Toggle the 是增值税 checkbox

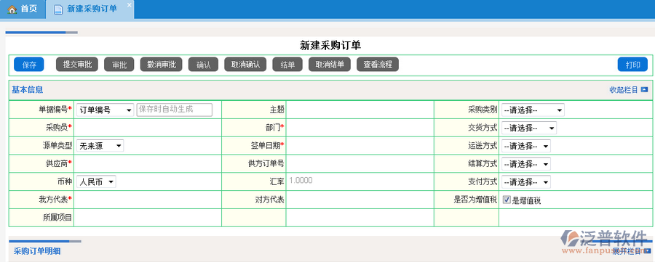coord(507,200)
